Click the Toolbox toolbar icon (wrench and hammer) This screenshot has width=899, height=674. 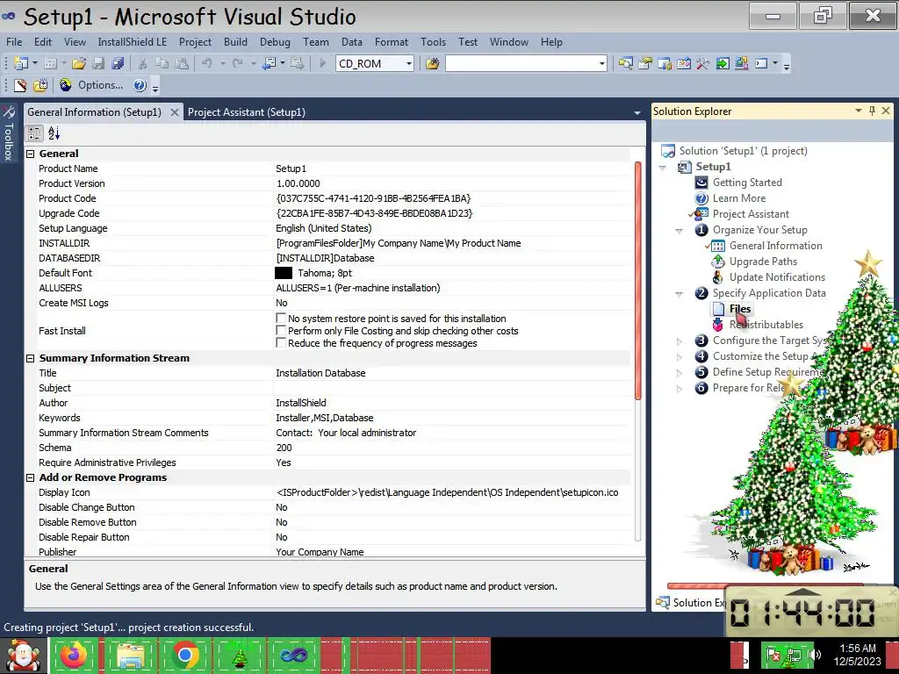(x=703, y=63)
